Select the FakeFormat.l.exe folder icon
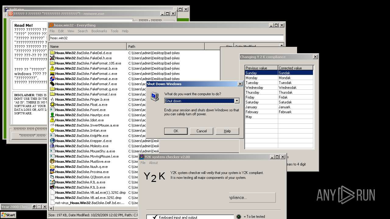Viewport: 390px width, 219px height. coord(52,94)
